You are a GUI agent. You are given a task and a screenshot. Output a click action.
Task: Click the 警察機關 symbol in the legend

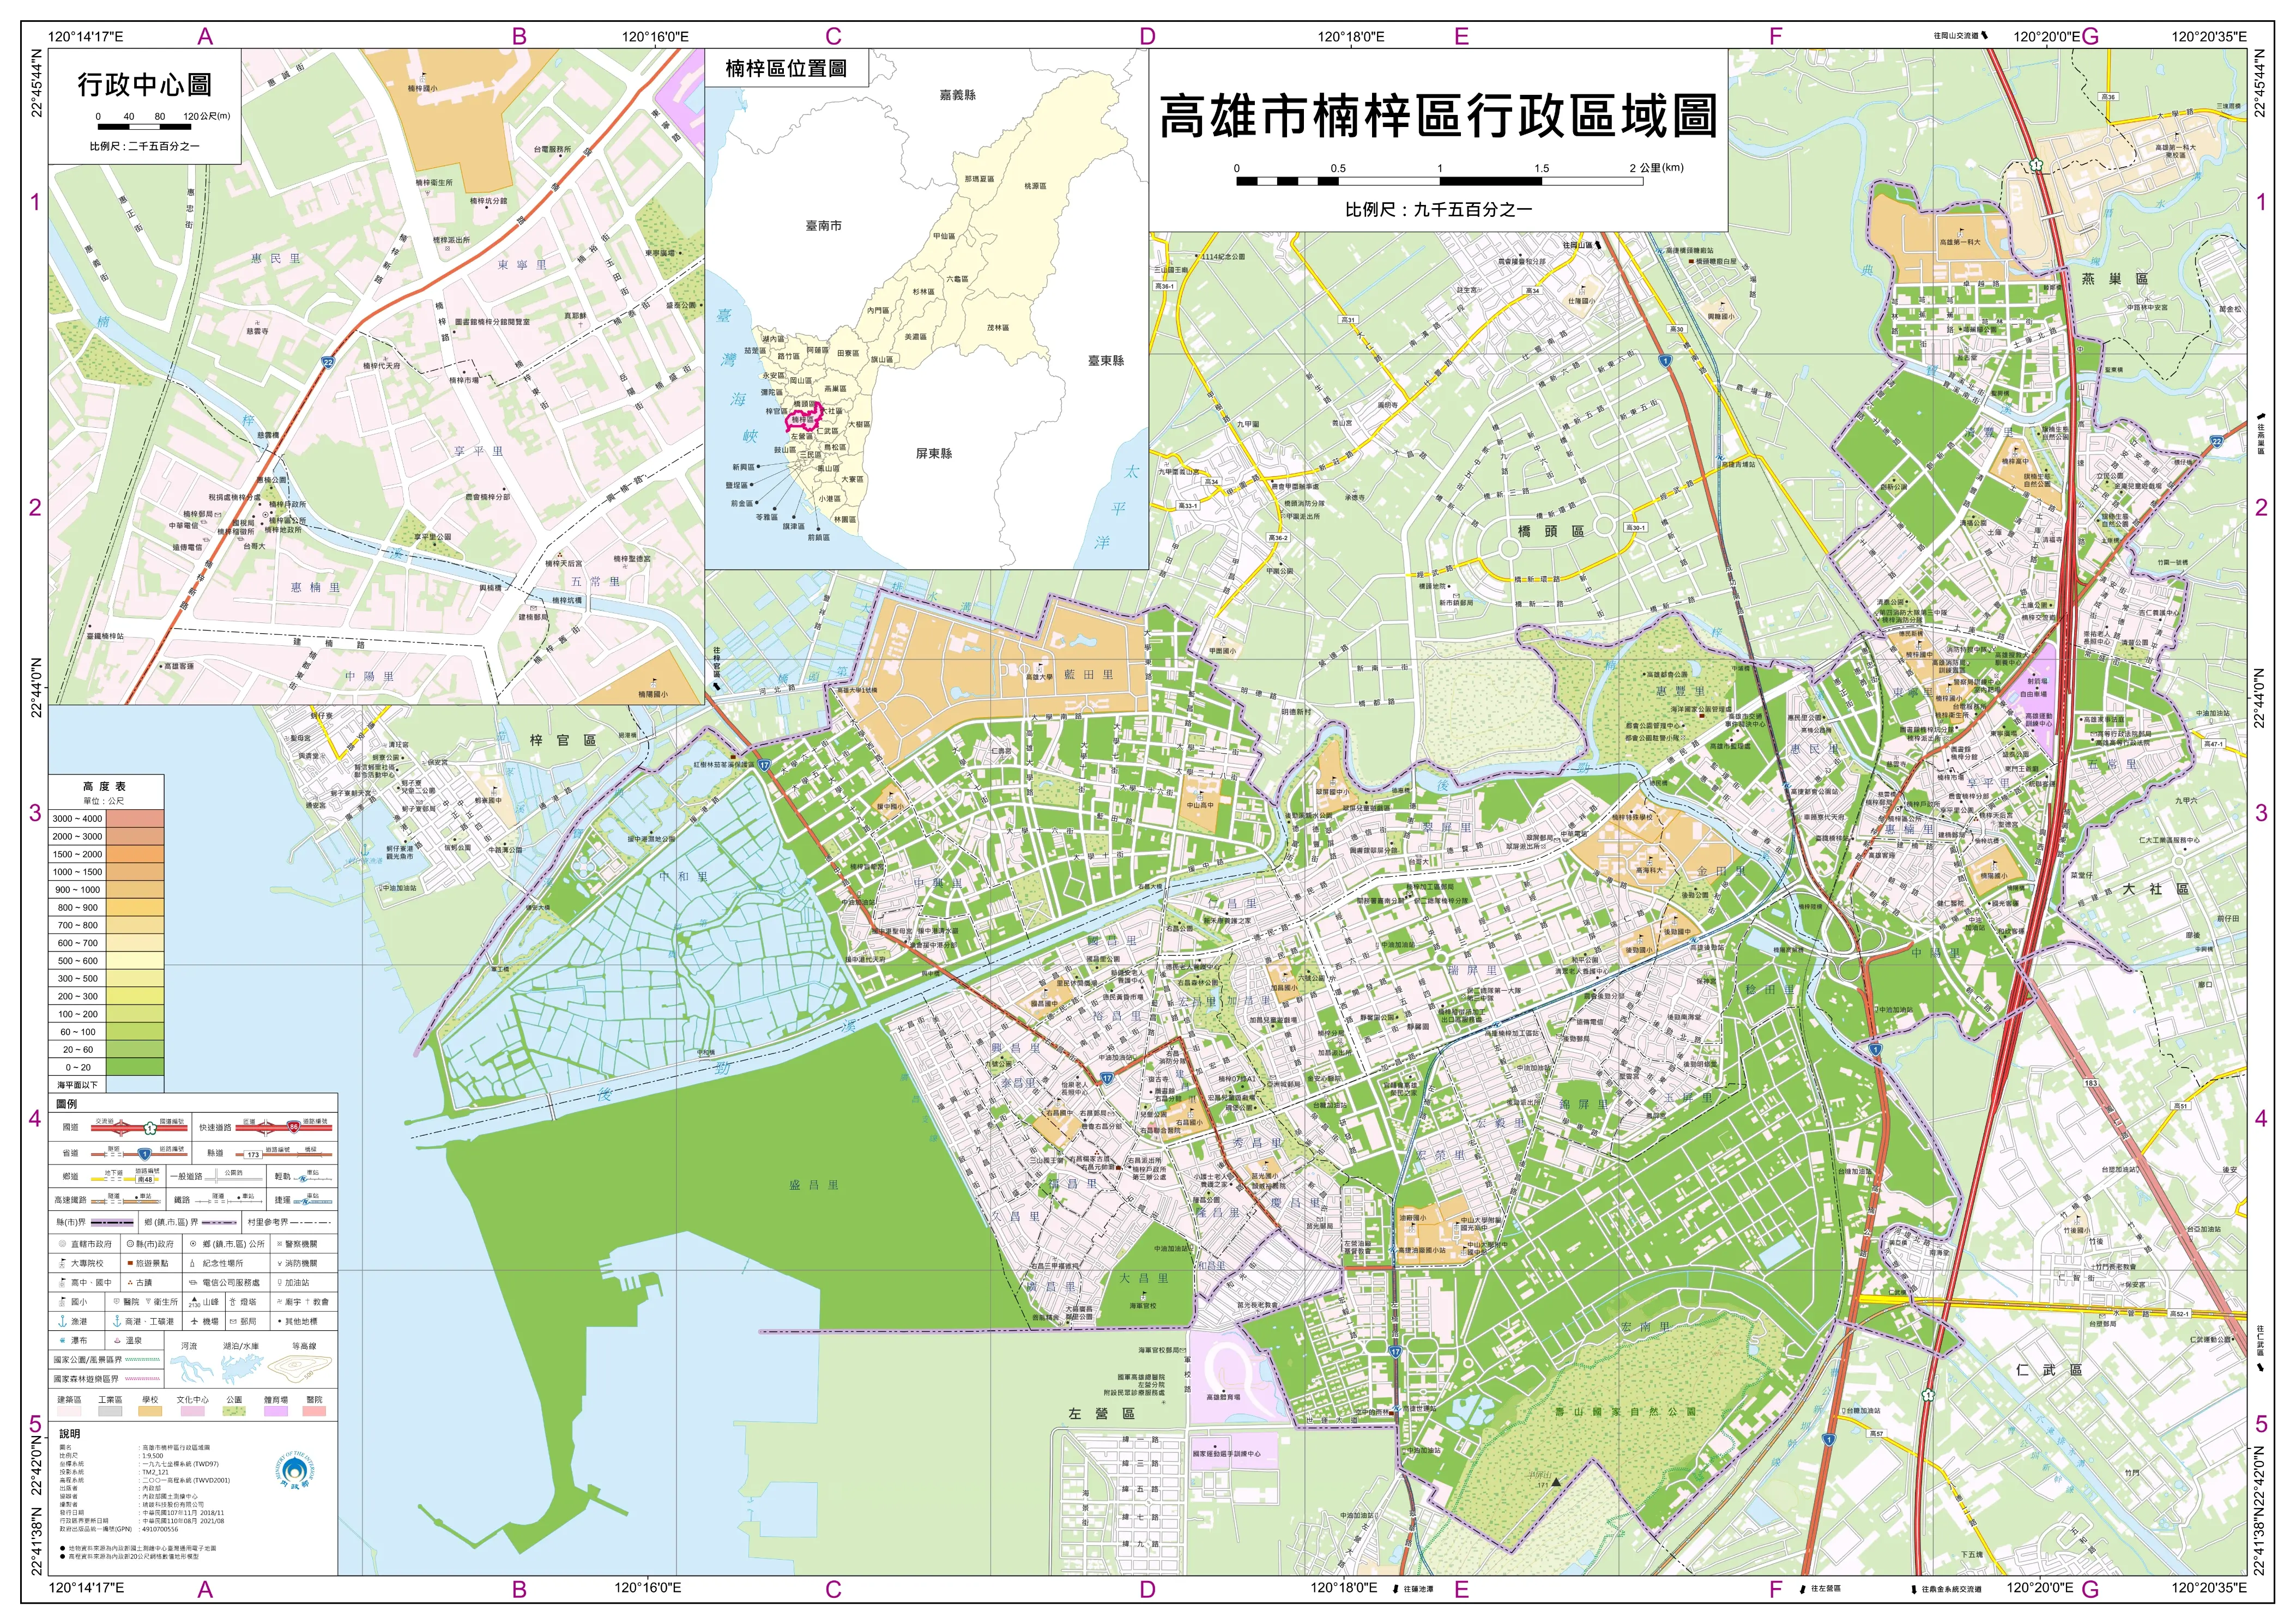pyautogui.click(x=280, y=1244)
